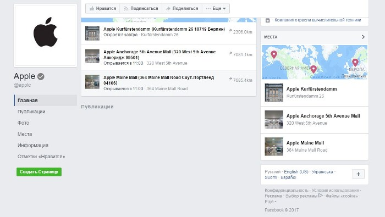Expand the footer Еще links dropdown
The width and height of the screenshot is (385, 217).
point(271,202)
